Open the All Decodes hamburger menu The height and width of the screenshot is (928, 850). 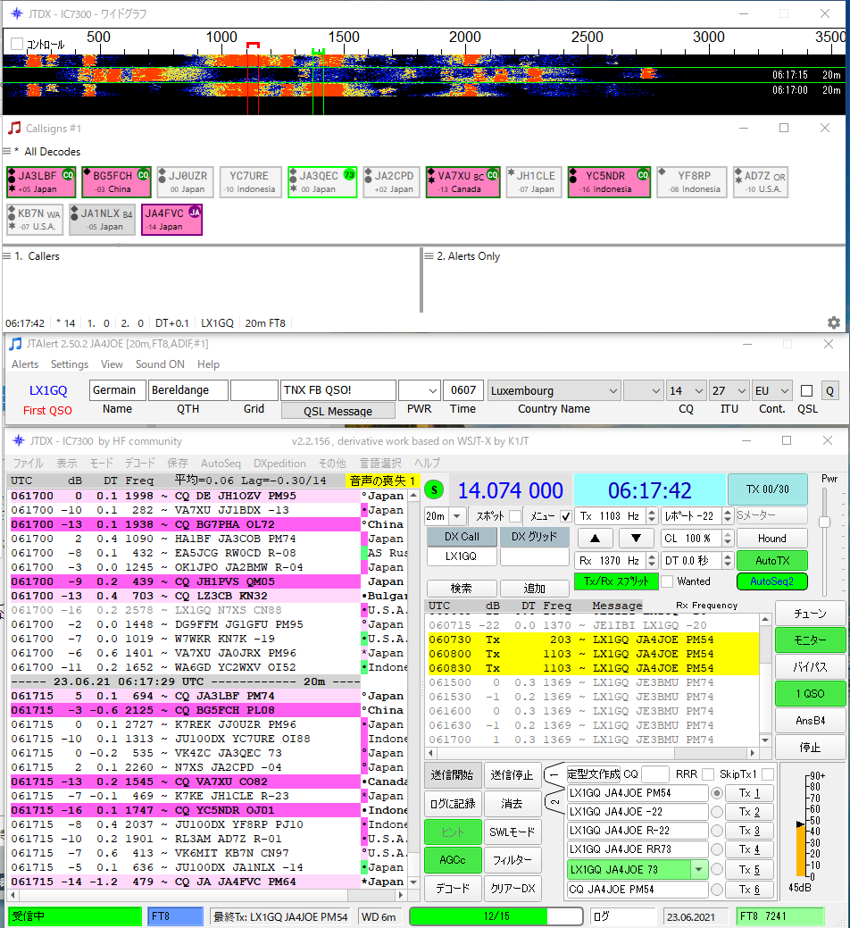[x=7, y=152]
